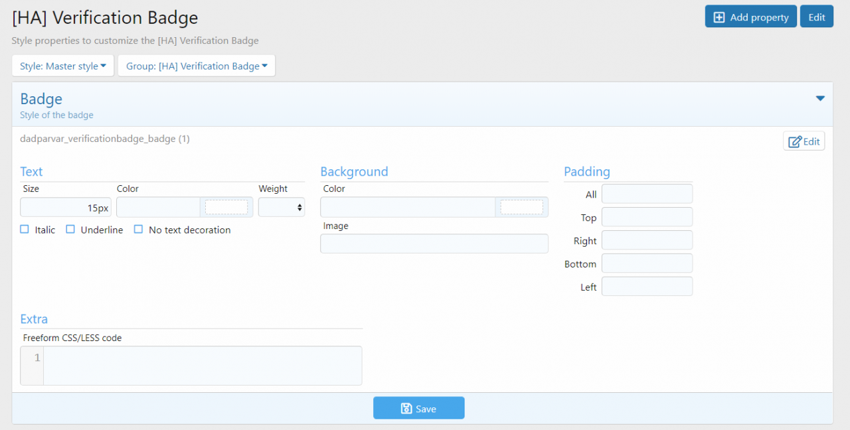Click the top Edit button
The height and width of the screenshot is (430, 850).
click(x=817, y=17)
